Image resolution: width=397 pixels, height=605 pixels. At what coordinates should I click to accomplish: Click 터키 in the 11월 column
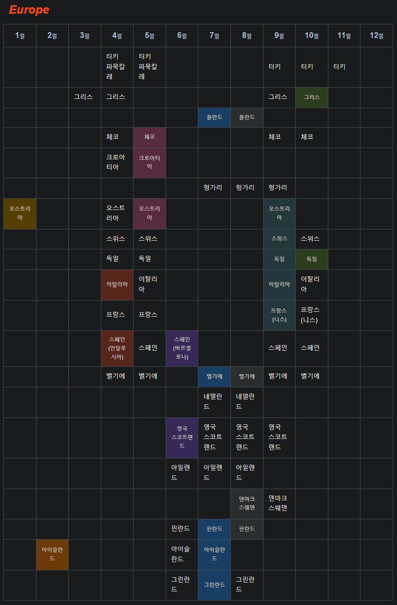pos(340,67)
